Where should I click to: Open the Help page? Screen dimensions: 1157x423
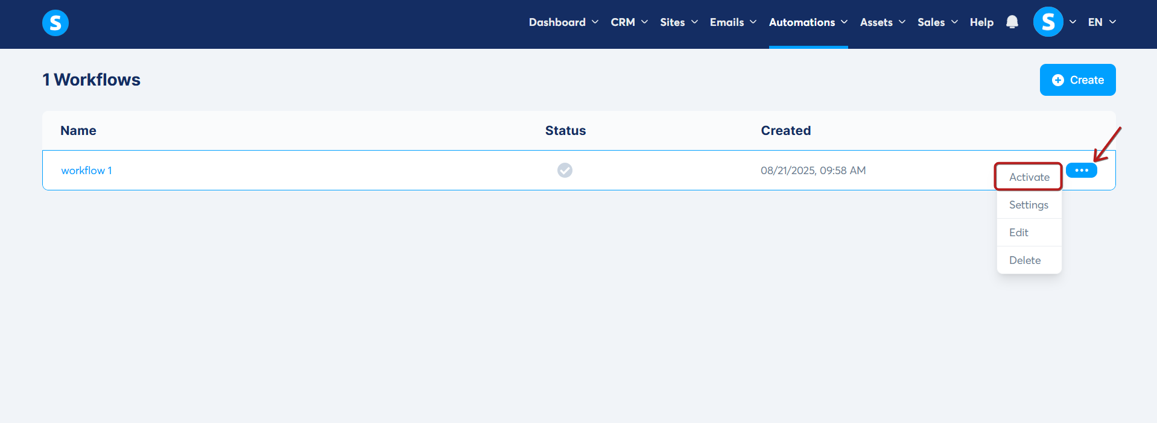(x=981, y=22)
